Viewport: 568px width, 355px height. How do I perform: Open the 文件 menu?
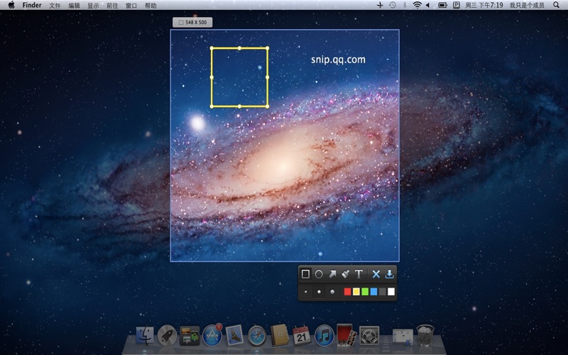[55, 5]
